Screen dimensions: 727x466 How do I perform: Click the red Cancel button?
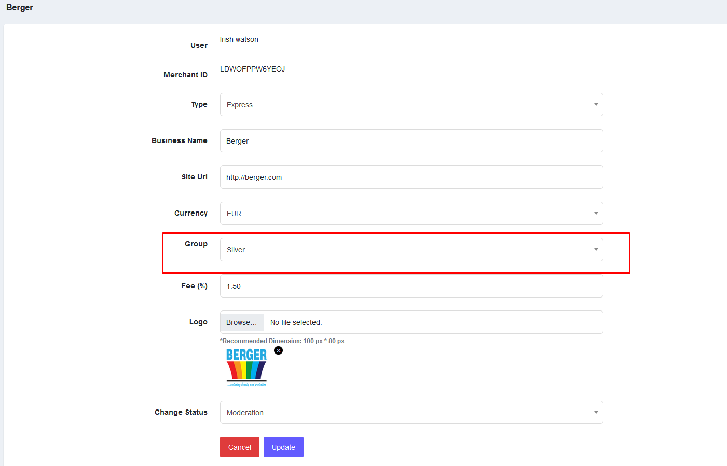point(240,447)
